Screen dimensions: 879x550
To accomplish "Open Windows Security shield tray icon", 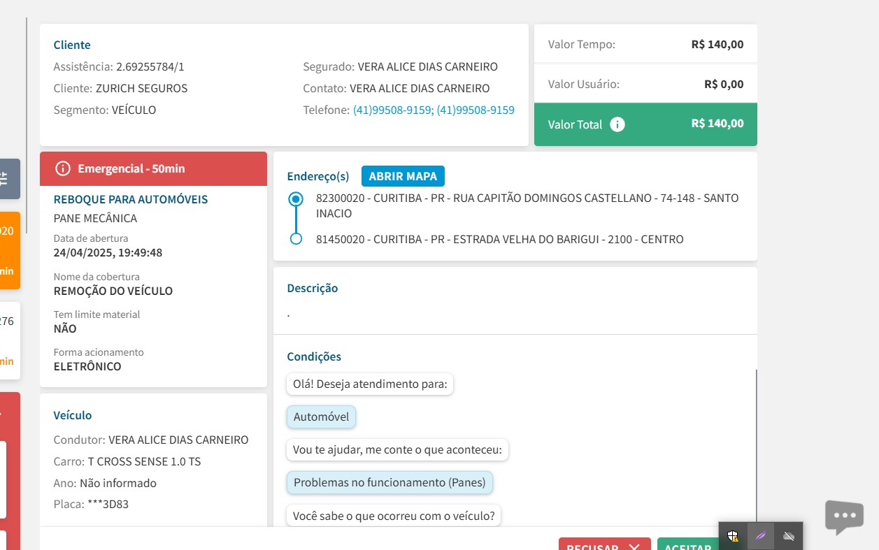I will tap(733, 536).
